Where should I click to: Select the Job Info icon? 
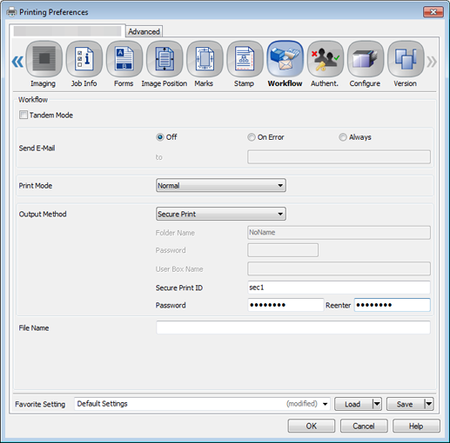pyautogui.click(x=84, y=59)
